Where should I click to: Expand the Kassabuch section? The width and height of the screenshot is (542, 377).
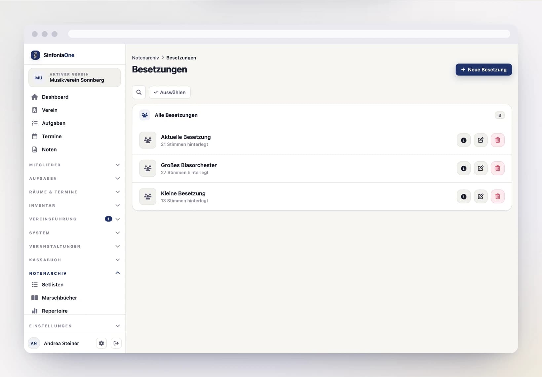click(75, 260)
